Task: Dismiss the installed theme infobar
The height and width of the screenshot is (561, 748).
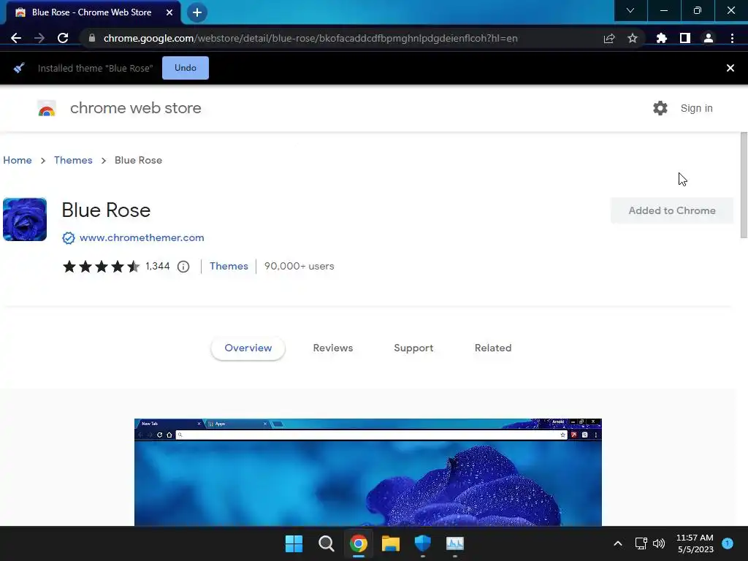Action: (730, 68)
